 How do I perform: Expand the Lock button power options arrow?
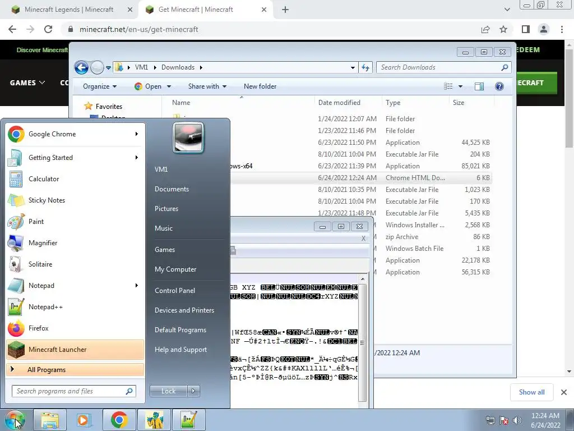tap(193, 391)
